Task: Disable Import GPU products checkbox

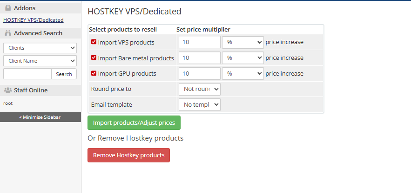Action: [x=94, y=73]
